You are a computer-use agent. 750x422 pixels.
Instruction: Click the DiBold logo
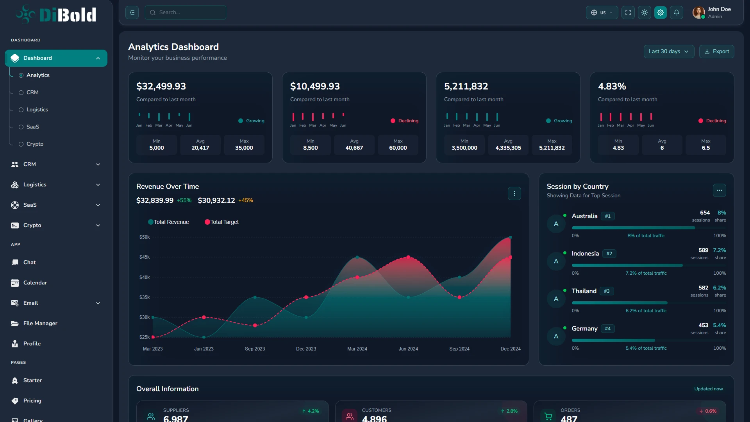(x=56, y=14)
